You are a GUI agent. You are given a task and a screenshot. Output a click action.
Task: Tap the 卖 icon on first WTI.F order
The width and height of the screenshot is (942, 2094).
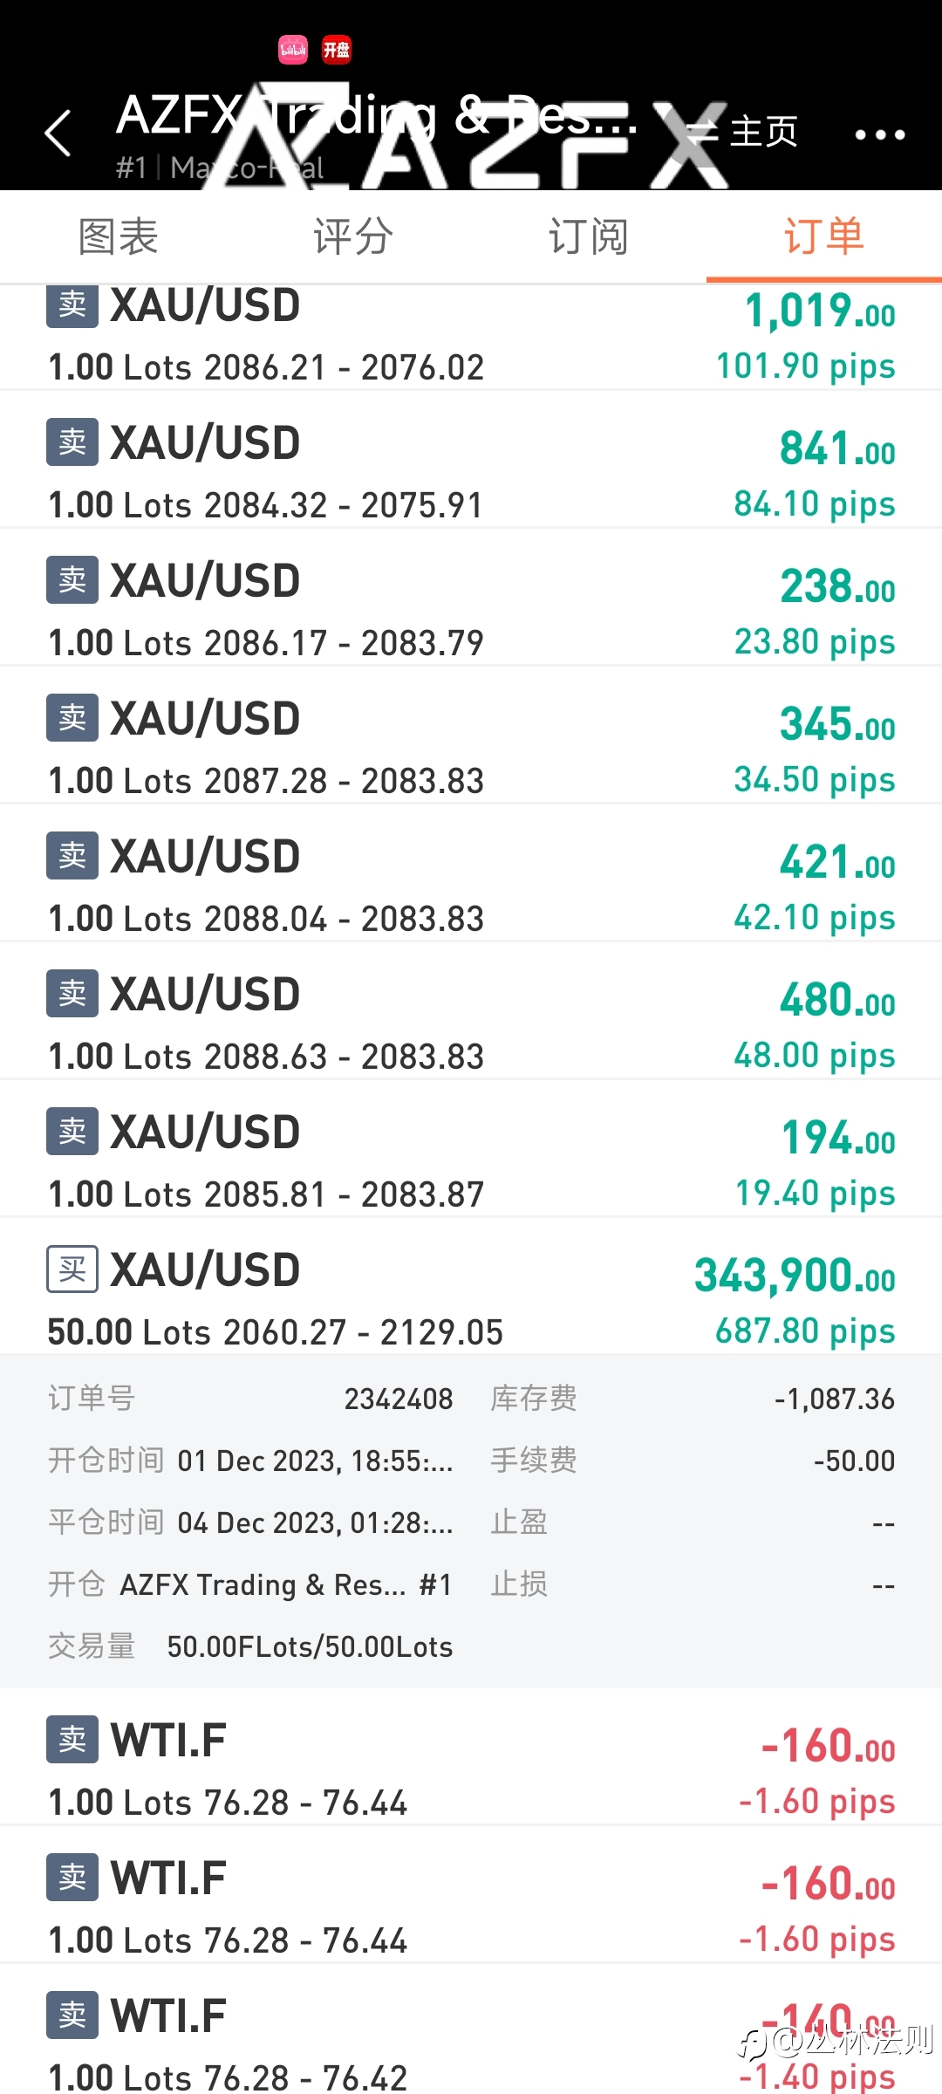72,1740
